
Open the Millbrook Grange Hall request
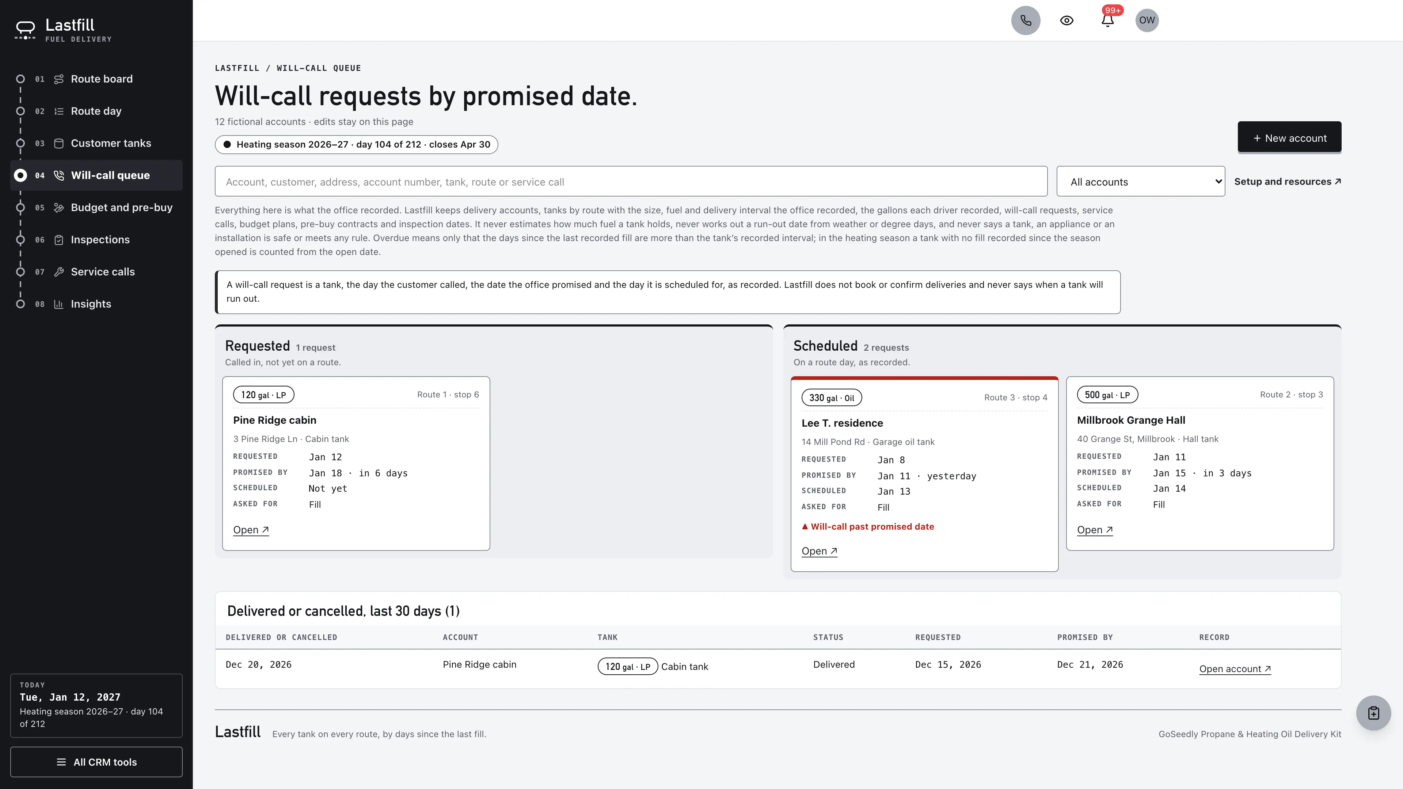(1095, 530)
